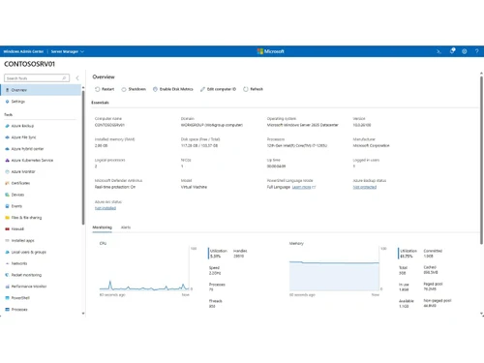484x363 pixels.
Task: Click the Essentials section heading
Action: (100, 103)
